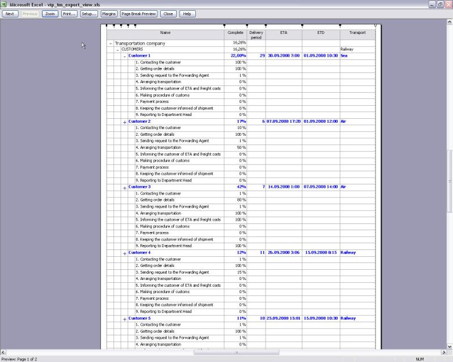This screenshot has height=362, width=453.
Task: Click the ETA '07.09.2008 17:20'
Action: [284, 121]
